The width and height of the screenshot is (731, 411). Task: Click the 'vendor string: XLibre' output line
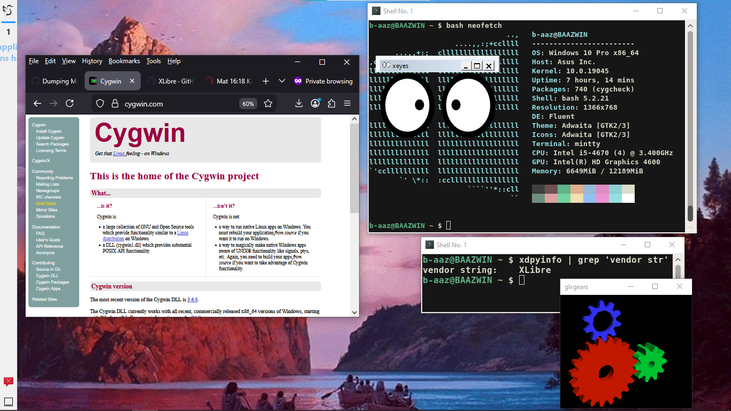pos(487,270)
